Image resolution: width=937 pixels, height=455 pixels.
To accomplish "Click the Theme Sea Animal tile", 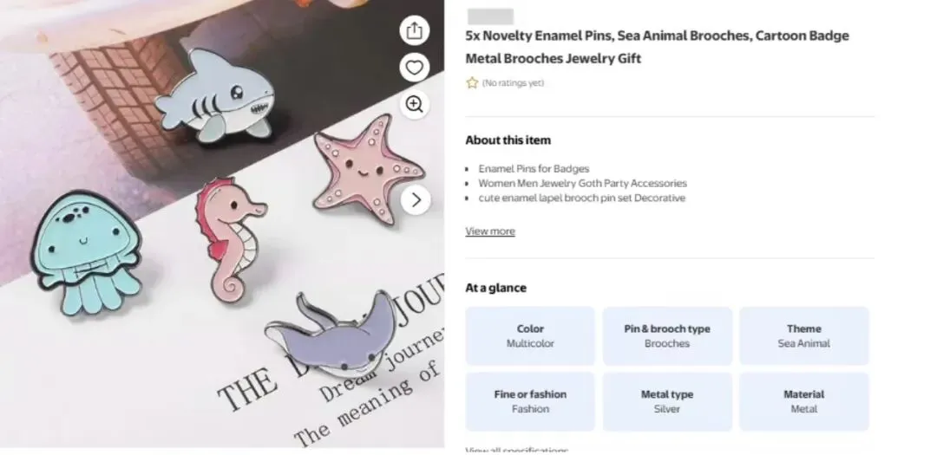I will coord(803,336).
